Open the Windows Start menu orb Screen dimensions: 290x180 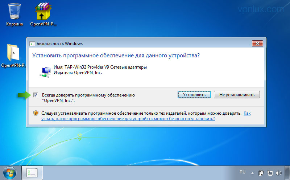coord(10,173)
